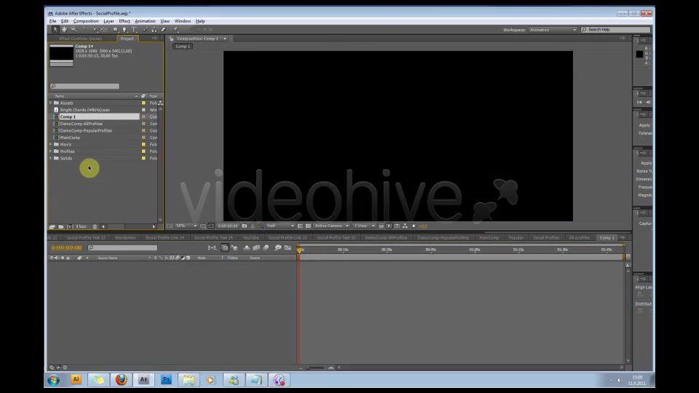
Task: Expand the Solids folder
Action: click(50, 158)
